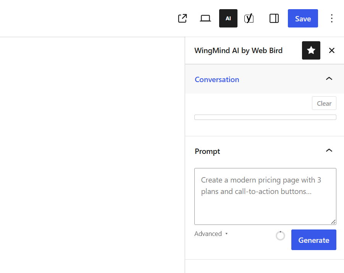The height and width of the screenshot is (273, 344).
Task: Select the Conversation panel heading
Action: click(x=217, y=79)
